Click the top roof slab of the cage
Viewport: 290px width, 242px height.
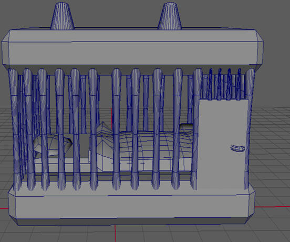point(132,48)
